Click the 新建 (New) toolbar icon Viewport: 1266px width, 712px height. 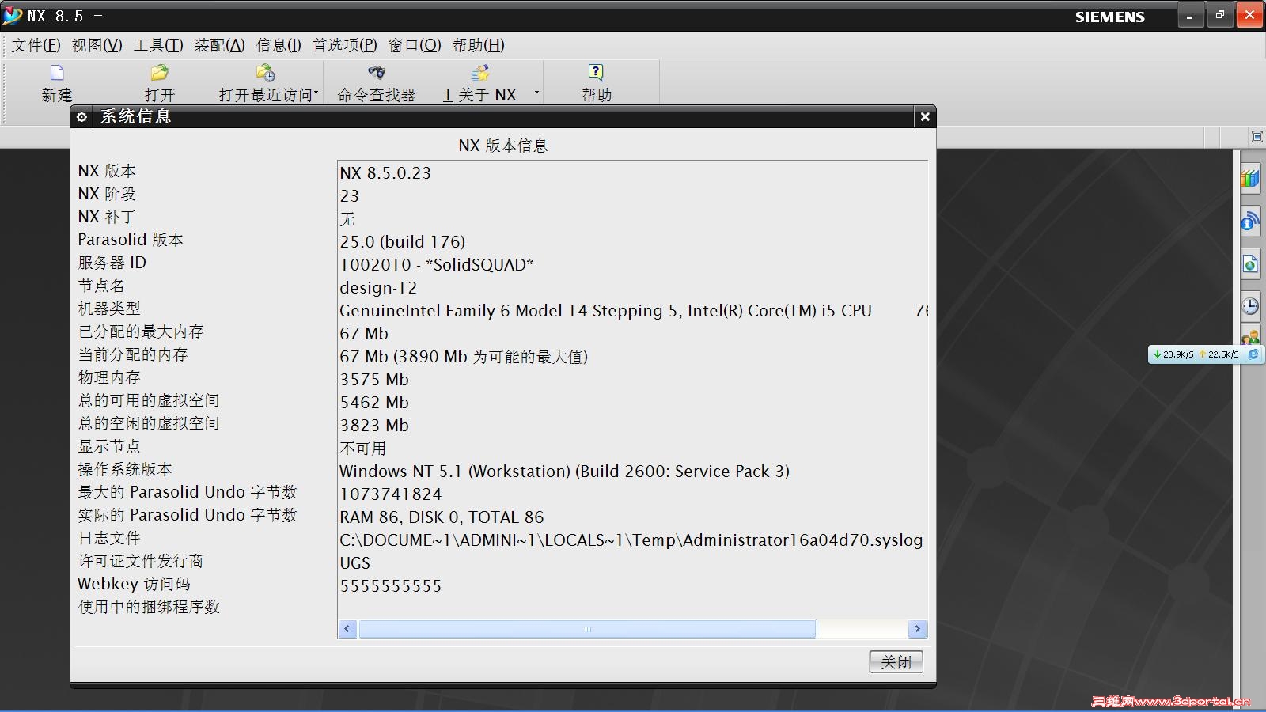point(57,73)
